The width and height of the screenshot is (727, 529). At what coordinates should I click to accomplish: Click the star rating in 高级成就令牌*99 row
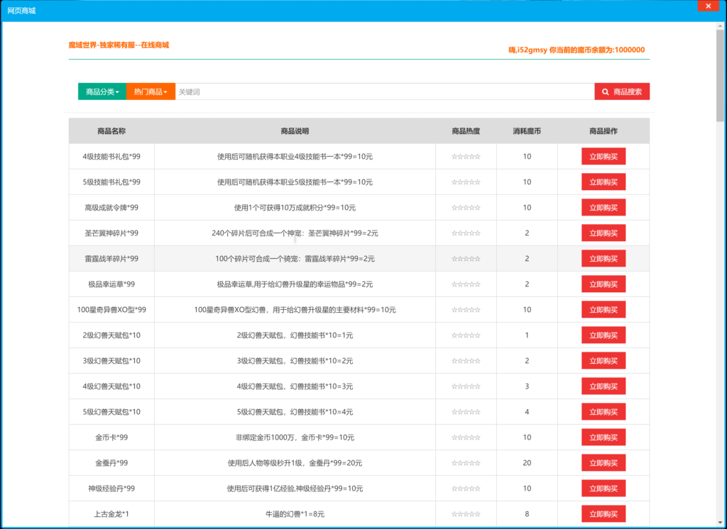point(466,208)
